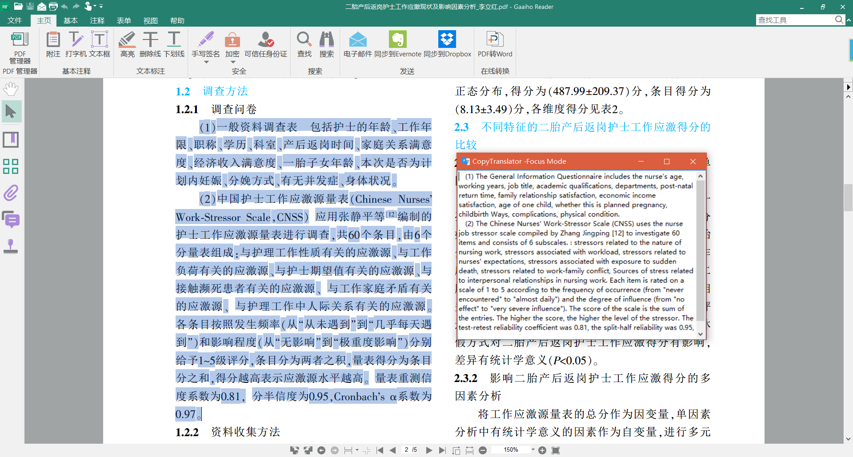Viewport: 853px width, 457px height.
Task: Toggle the bookmarks side panel
Action: tap(11, 140)
